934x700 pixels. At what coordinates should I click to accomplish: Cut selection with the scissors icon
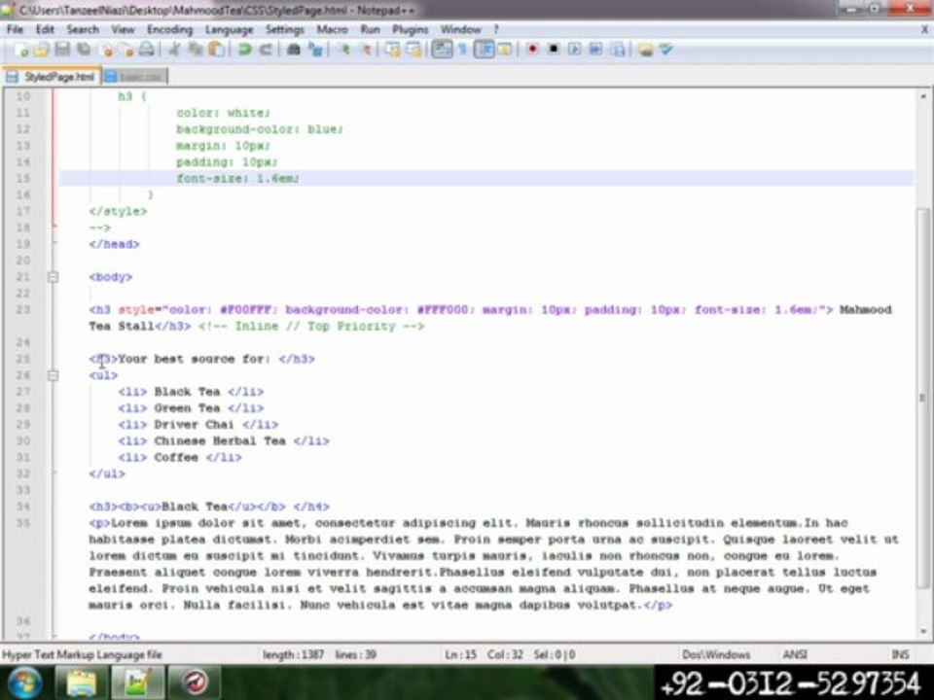click(x=174, y=50)
